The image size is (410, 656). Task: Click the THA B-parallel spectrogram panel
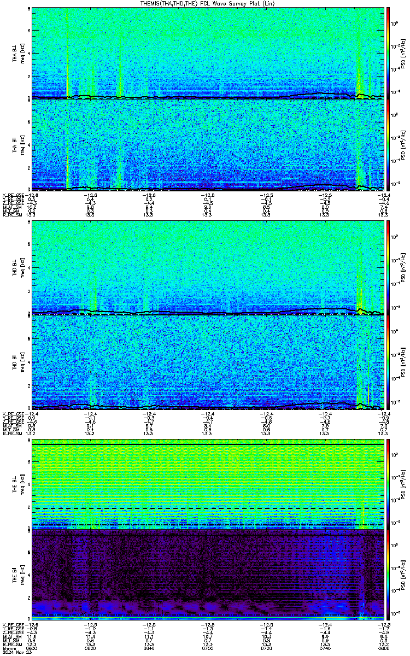[207, 145]
